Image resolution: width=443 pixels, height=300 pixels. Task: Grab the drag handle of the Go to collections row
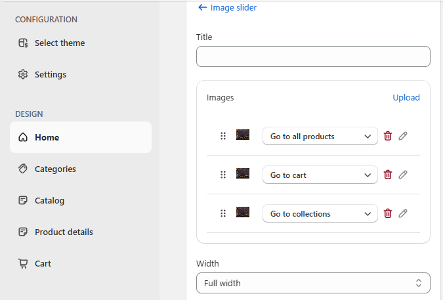(223, 213)
